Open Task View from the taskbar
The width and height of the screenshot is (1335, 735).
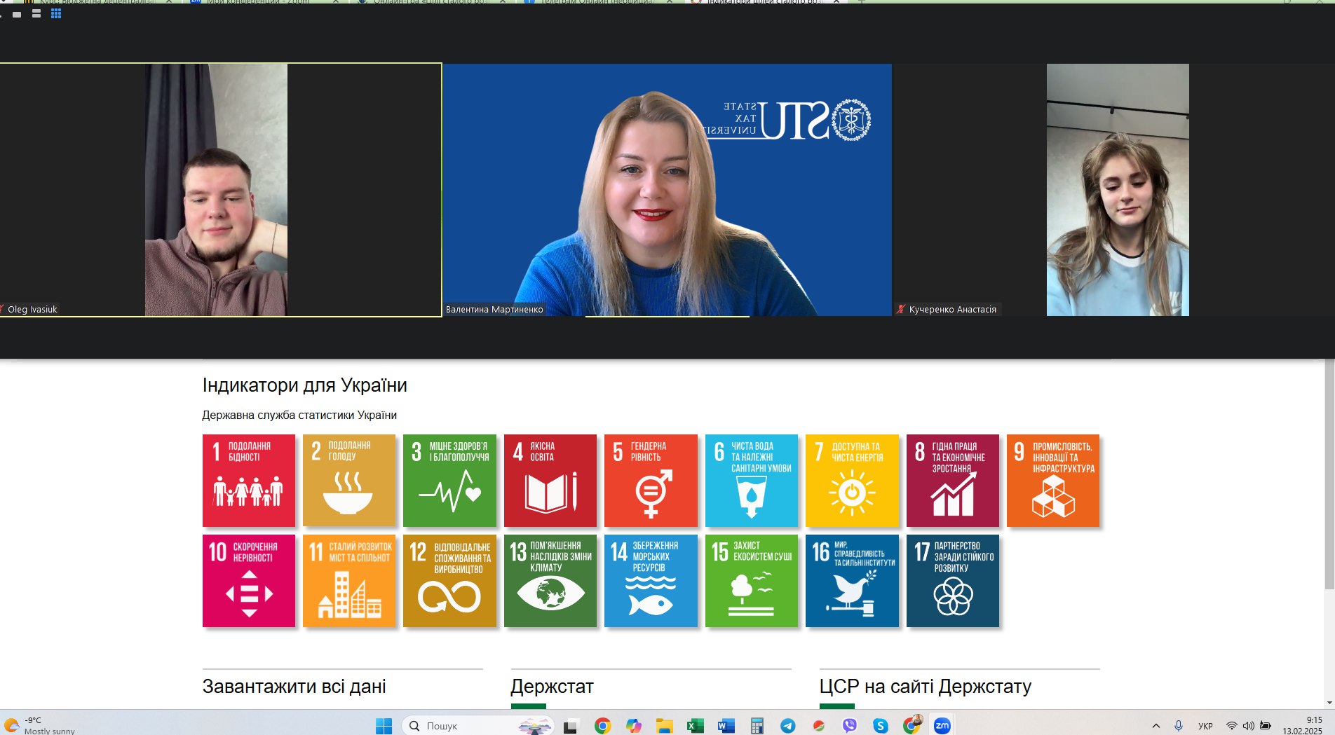[x=570, y=726]
